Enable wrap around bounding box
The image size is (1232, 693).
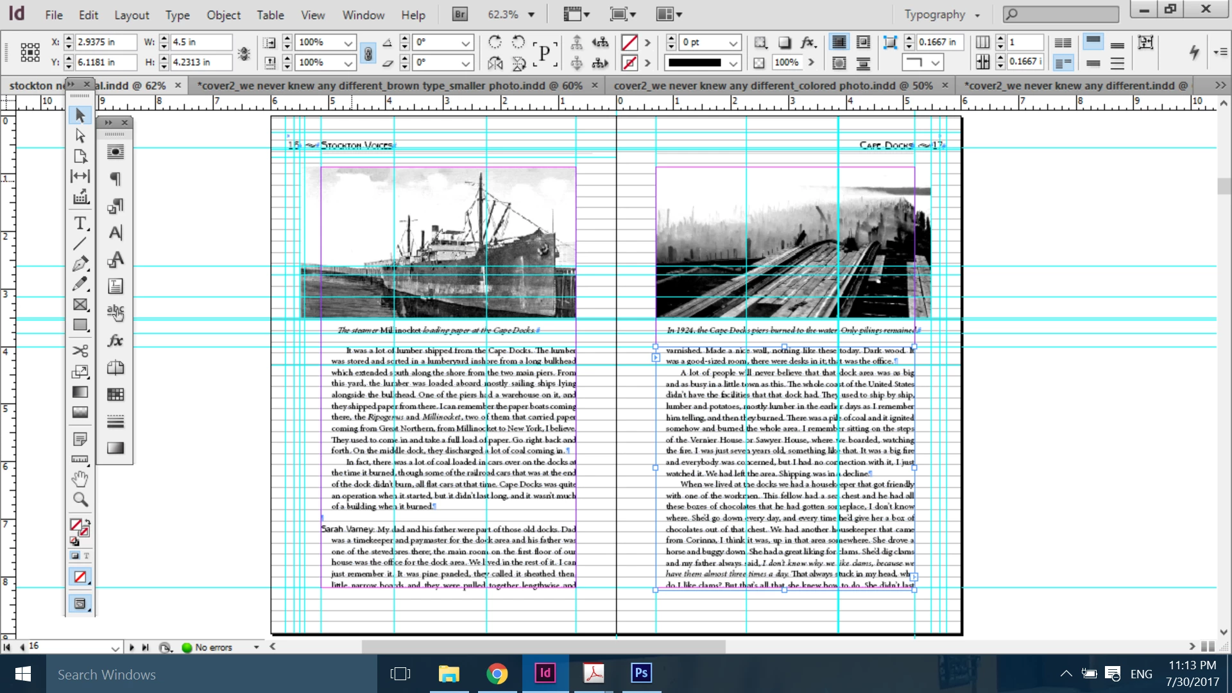[x=863, y=42]
